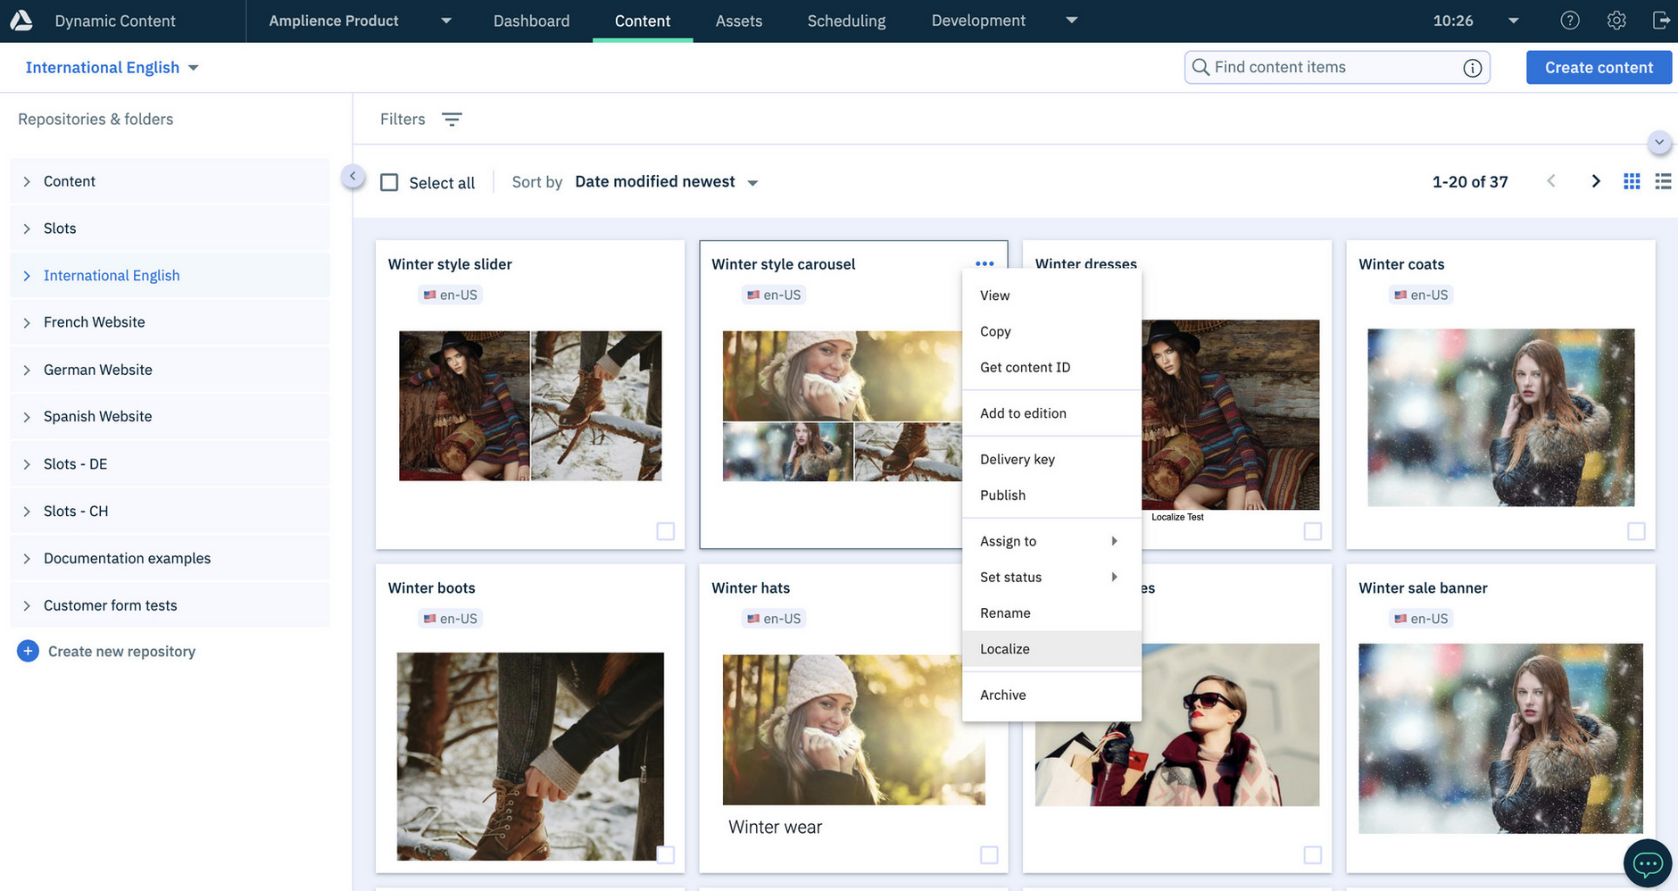Open the Winter coats thumbnail

point(1500,418)
